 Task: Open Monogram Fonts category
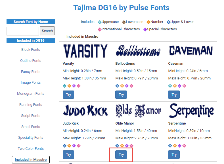(31, 93)
